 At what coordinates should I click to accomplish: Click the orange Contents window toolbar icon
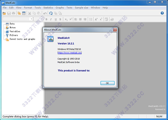(19, 13)
